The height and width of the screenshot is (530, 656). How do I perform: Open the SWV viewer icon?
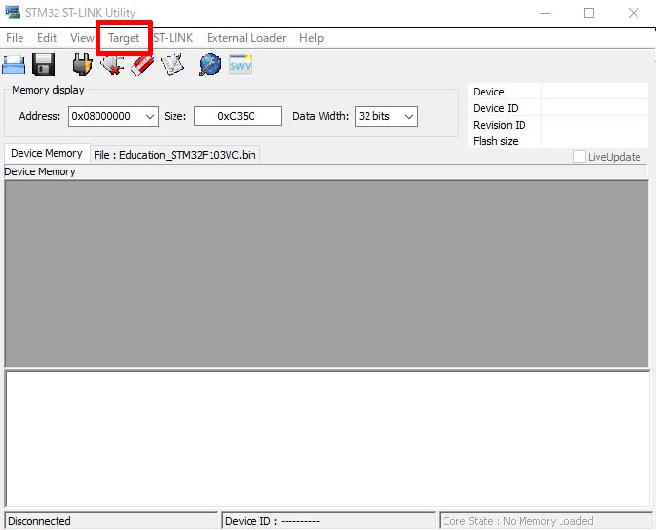pyautogui.click(x=241, y=64)
